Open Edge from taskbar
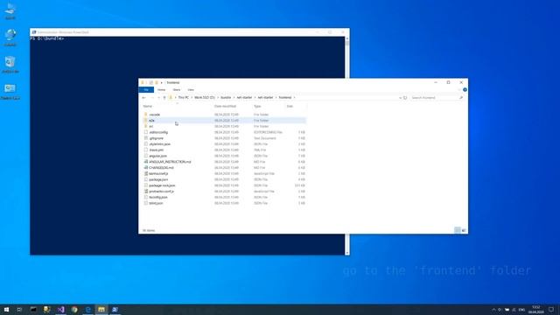This screenshot has width=560, height=315. click(87, 309)
